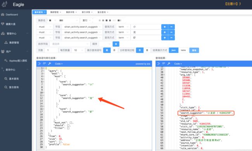Set 展示查询语句 to 是

coord(107,50)
